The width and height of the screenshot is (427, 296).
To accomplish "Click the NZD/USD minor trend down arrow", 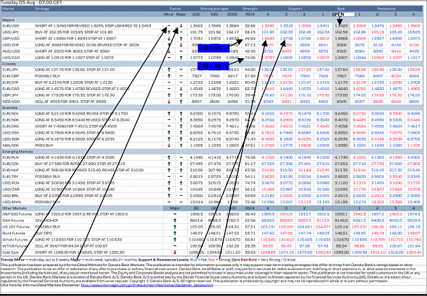I will click(x=169, y=102).
